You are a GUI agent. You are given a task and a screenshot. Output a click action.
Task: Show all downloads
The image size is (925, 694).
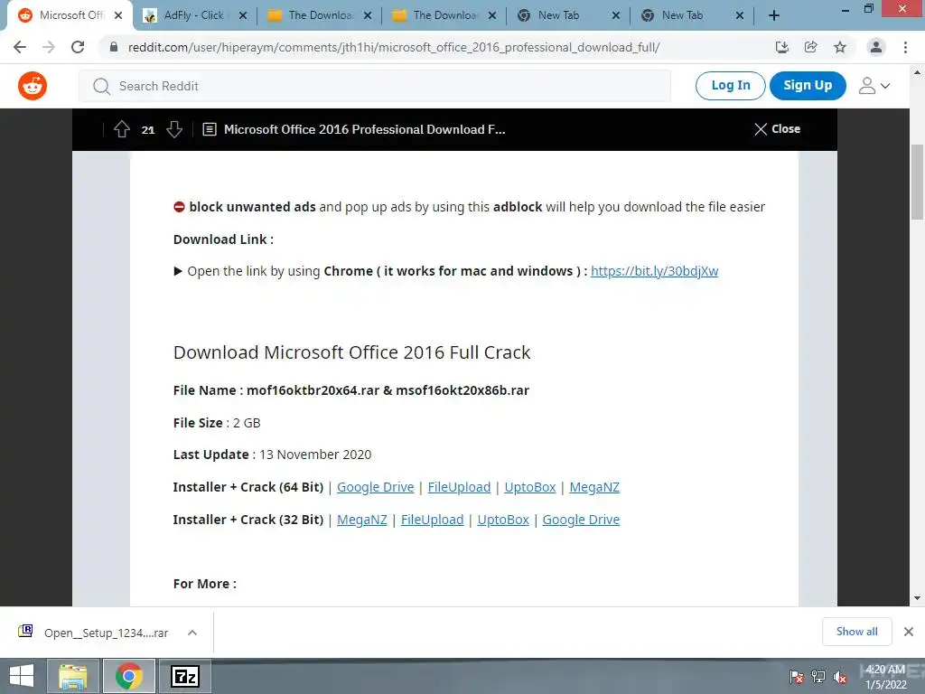coord(856,632)
